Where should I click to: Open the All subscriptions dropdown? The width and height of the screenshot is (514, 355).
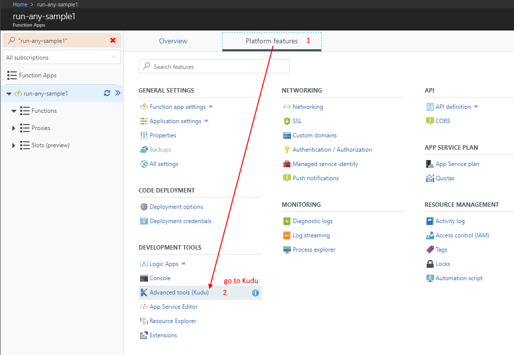(62, 57)
